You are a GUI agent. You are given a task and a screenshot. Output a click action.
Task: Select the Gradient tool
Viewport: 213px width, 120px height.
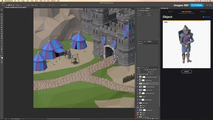(x=2, y=34)
